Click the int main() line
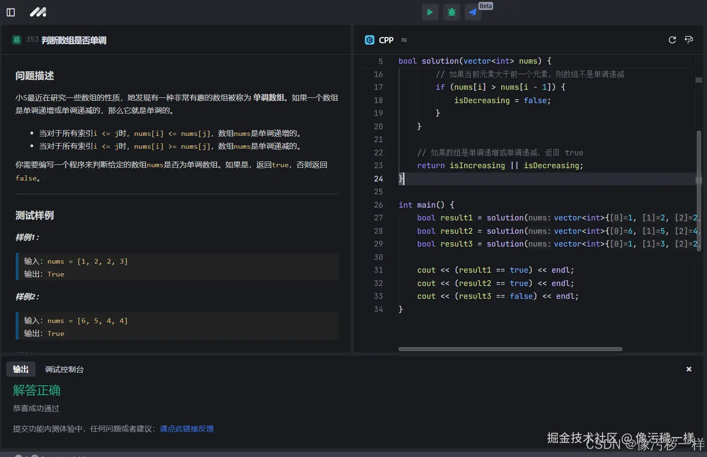The width and height of the screenshot is (707, 457). coord(427,205)
